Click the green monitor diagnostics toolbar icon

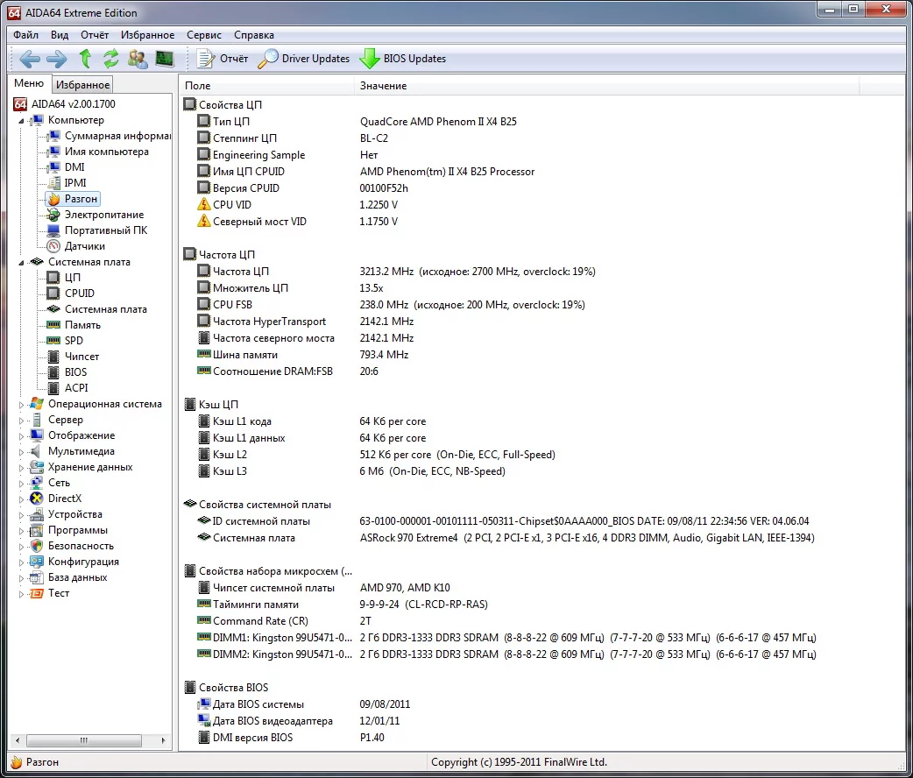click(165, 59)
